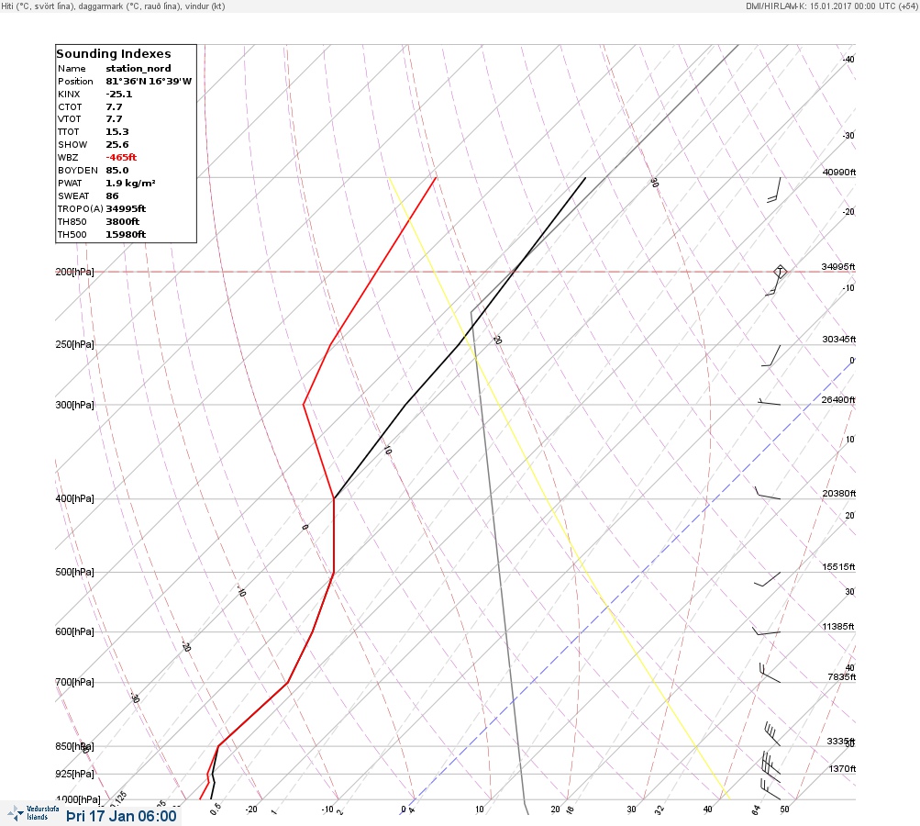The width and height of the screenshot is (920, 826).
Task: Click the wind barb at 850 hPa level
Action: (x=772, y=734)
